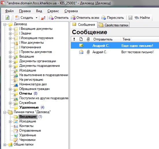
Task: Select message "Вот тестовое письмо!"
Action: pyautogui.click(x=115, y=52)
